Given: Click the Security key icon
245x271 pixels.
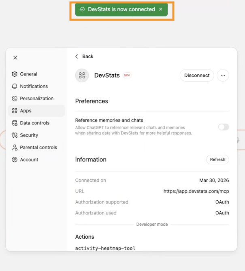Looking at the screenshot, I should pos(15,135).
